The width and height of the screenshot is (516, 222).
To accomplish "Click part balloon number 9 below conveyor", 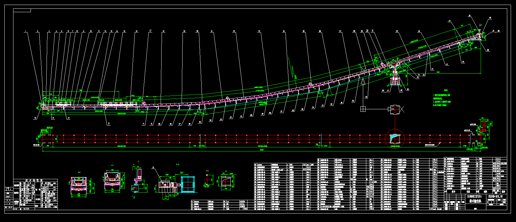I will click(x=108, y=124).
